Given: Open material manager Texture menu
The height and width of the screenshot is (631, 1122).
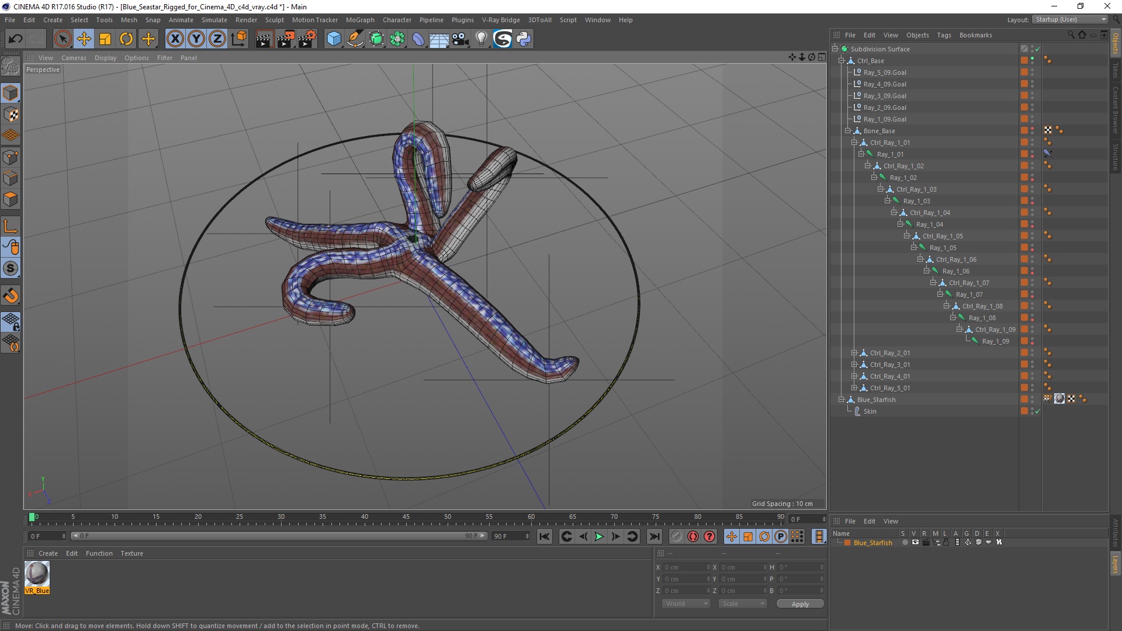Looking at the screenshot, I should pyautogui.click(x=131, y=553).
